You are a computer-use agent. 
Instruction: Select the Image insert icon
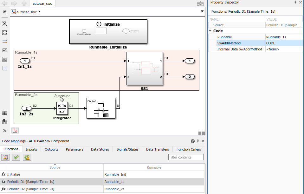click(x=5, y=59)
